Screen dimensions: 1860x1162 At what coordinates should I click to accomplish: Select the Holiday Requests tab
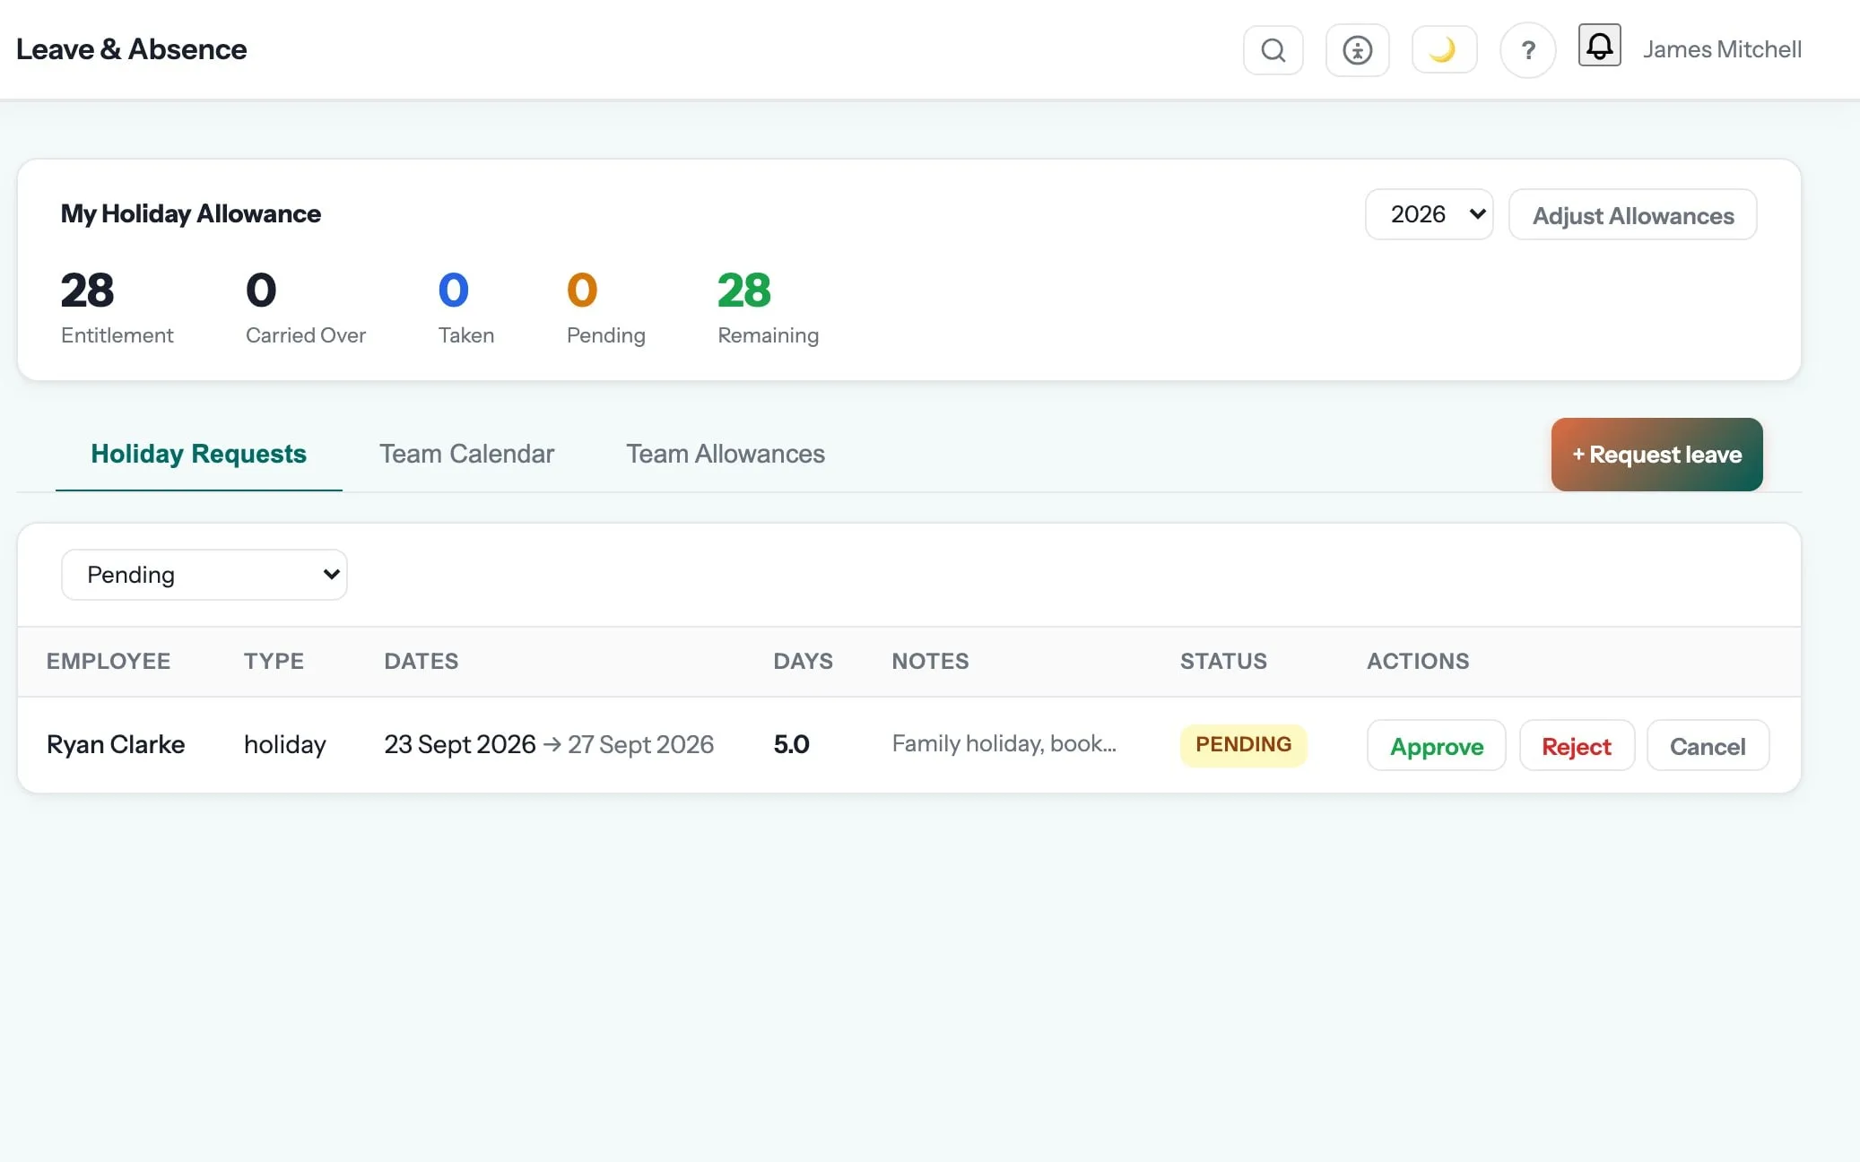click(x=198, y=454)
